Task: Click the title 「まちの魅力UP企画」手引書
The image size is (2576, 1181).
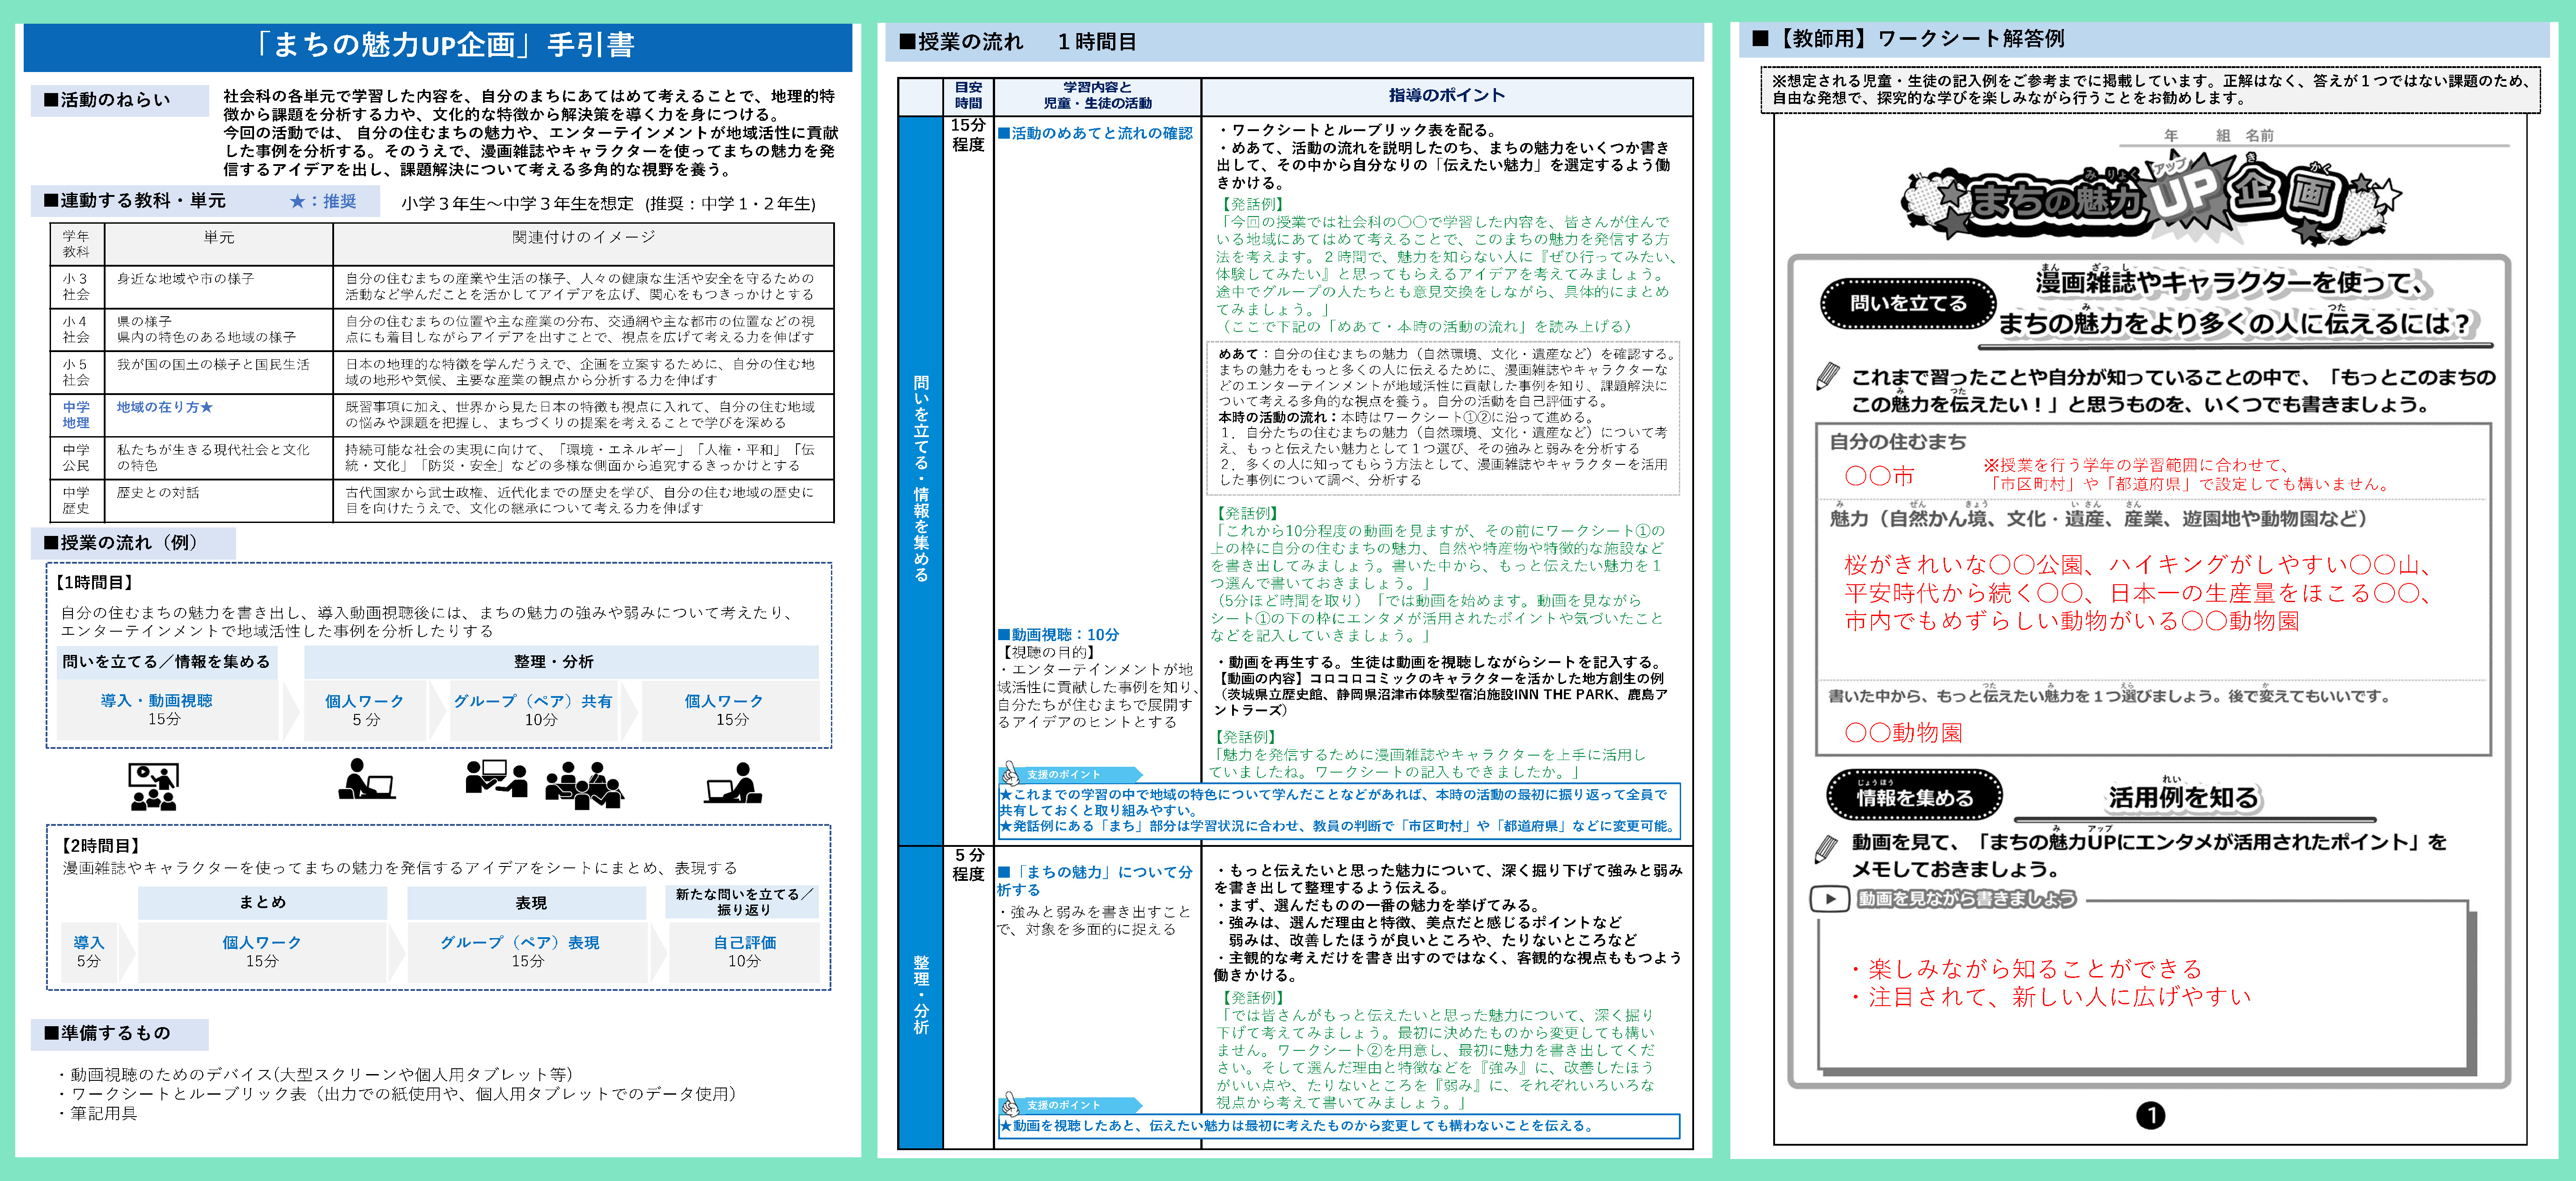Action: point(438,46)
